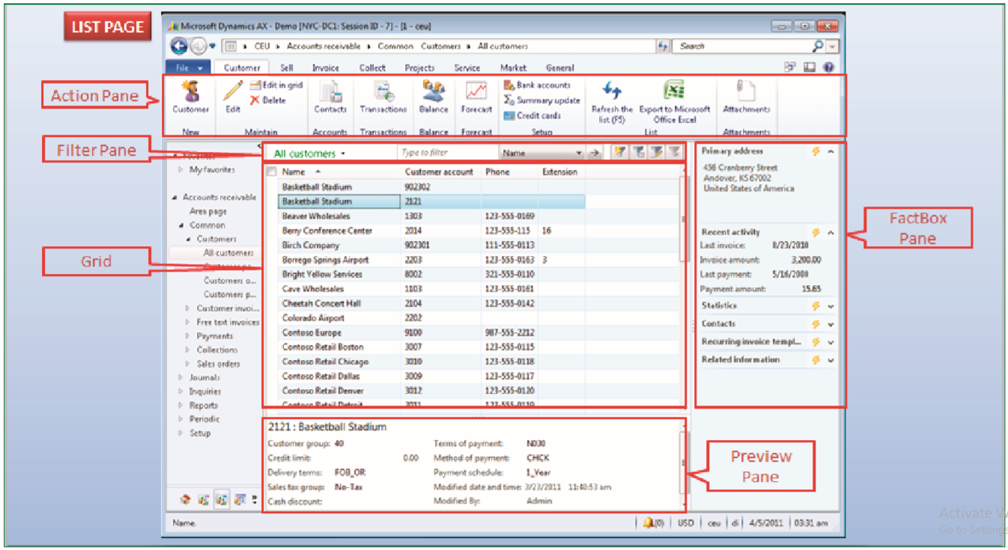Open the Forecast chart icon

[x=476, y=91]
